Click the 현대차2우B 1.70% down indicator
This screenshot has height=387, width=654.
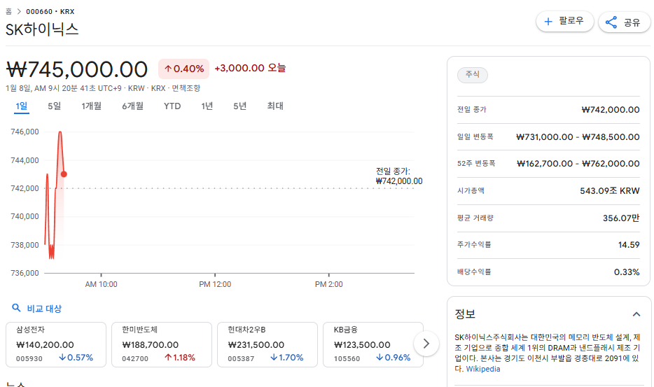(x=286, y=358)
